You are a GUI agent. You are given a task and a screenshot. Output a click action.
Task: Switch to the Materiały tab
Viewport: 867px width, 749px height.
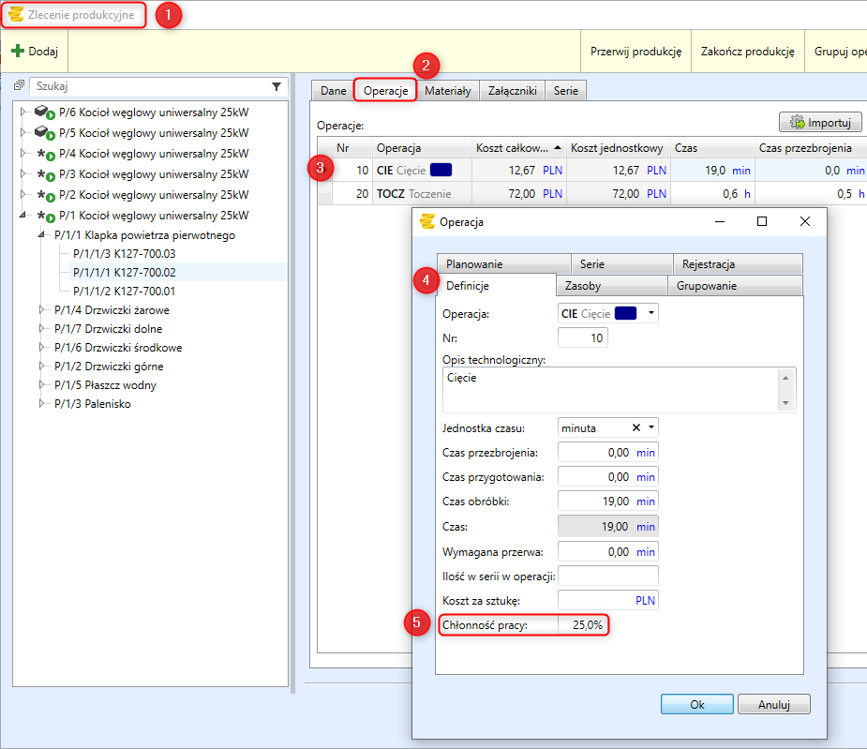point(447,91)
